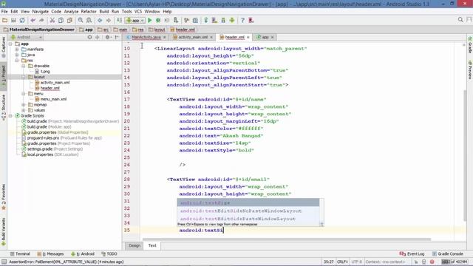
Task: Select android:textSize autocomplete suggestion
Action: (248, 203)
